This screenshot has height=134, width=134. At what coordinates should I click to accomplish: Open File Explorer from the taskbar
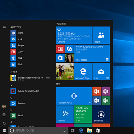89,131
